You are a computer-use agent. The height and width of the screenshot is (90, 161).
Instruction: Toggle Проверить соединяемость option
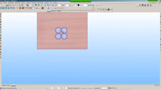[x=74, y=88]
